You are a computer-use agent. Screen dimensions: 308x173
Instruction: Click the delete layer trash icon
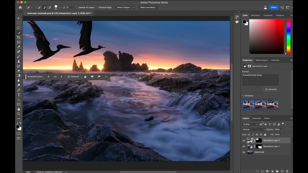click(287, 171)
